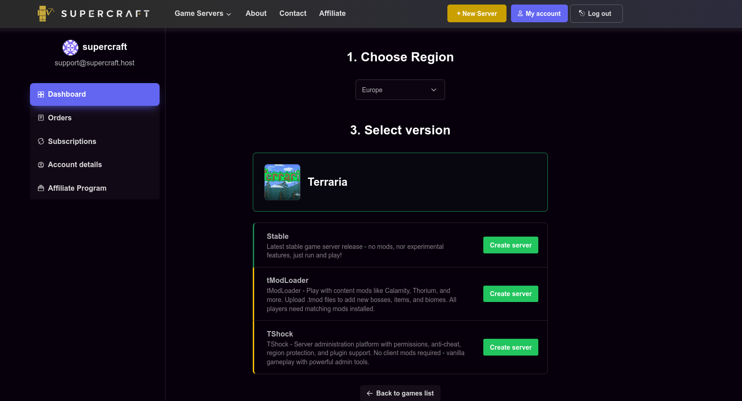742x401 pixels.
Task: Click the Log out arrow icon
Action: coord(582,13)
